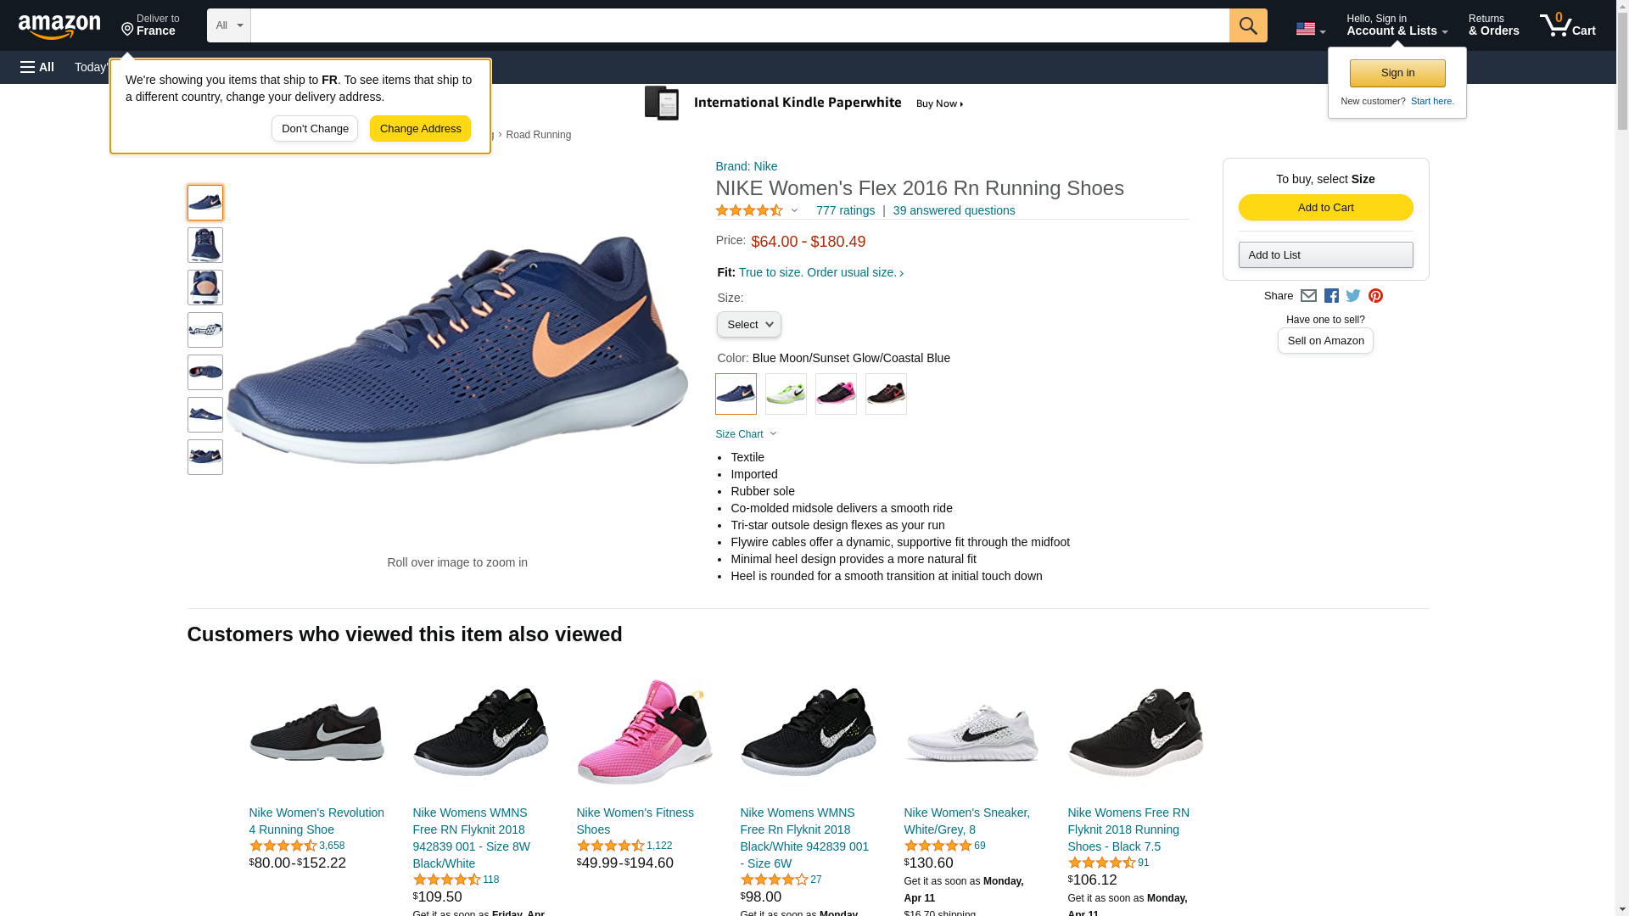Open the Size Select dropdown

click(748, 325)
